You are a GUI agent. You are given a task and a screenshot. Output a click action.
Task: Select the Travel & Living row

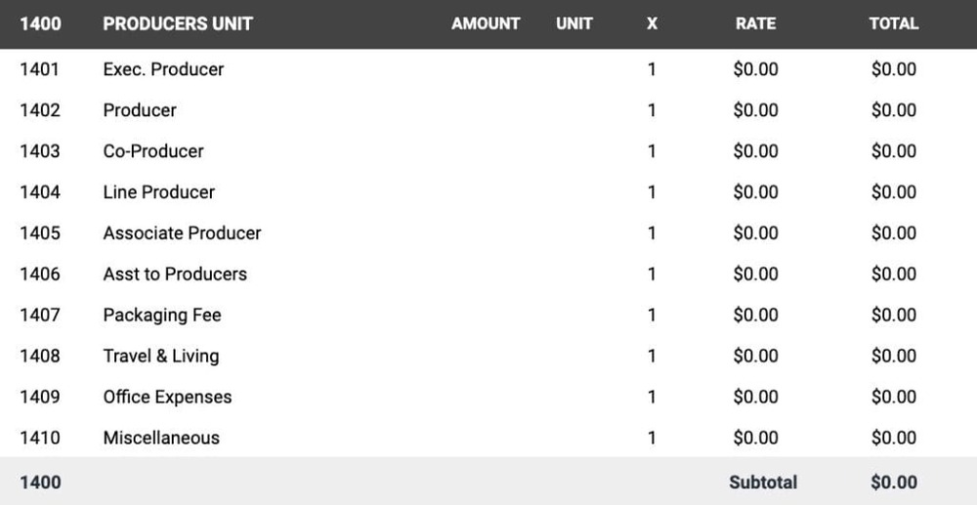(x=160, y=357)
